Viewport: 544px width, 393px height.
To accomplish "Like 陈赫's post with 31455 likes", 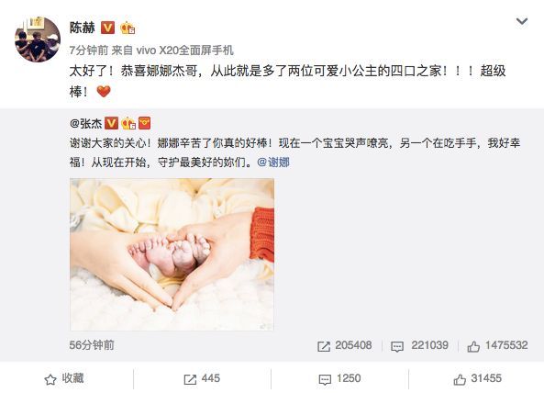I will [477, 378].
